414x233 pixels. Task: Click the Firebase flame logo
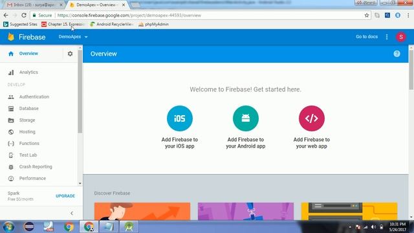click(x=11, y=37)
